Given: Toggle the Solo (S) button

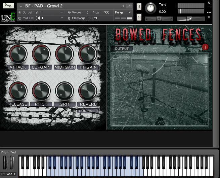Looking at the screenshot, I should point(139,7).
